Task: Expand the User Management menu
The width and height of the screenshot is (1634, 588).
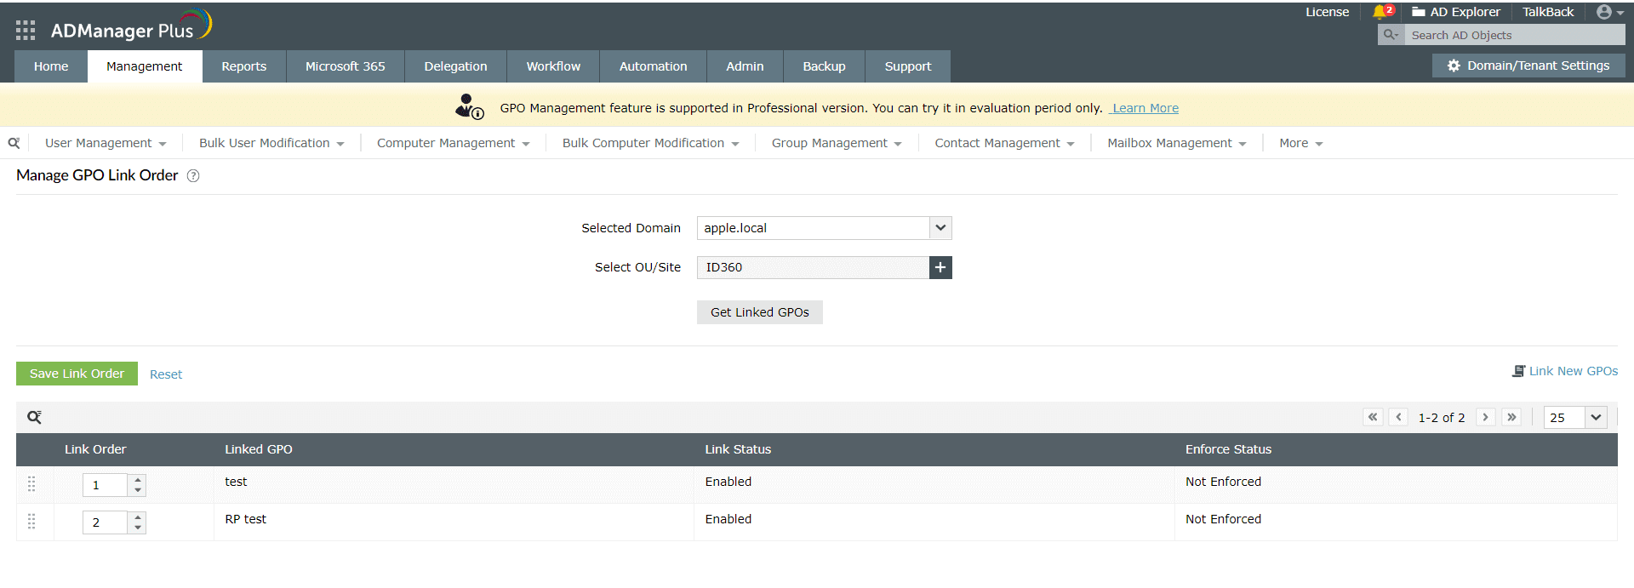Action: tap(106, 143)
